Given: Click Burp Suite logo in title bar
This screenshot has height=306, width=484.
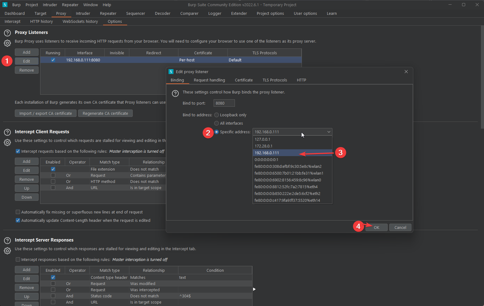Looking at the screenshot, I should coord(5,5).
